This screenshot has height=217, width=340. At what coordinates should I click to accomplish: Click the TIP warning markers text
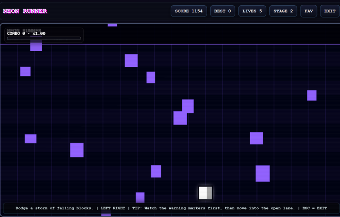pos(214,208)
